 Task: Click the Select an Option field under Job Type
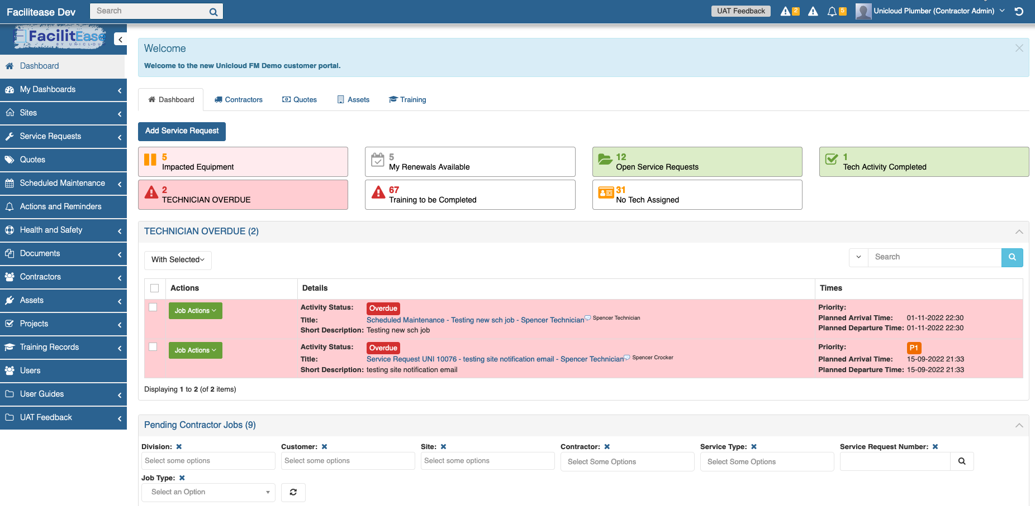click(x=208, y=492)
